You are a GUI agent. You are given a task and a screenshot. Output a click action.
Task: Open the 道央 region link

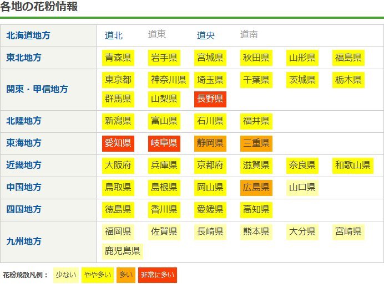point(206,35)
